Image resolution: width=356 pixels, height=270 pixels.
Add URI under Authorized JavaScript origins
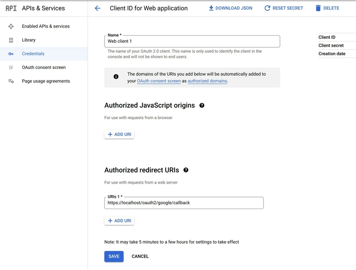[119, 134]
